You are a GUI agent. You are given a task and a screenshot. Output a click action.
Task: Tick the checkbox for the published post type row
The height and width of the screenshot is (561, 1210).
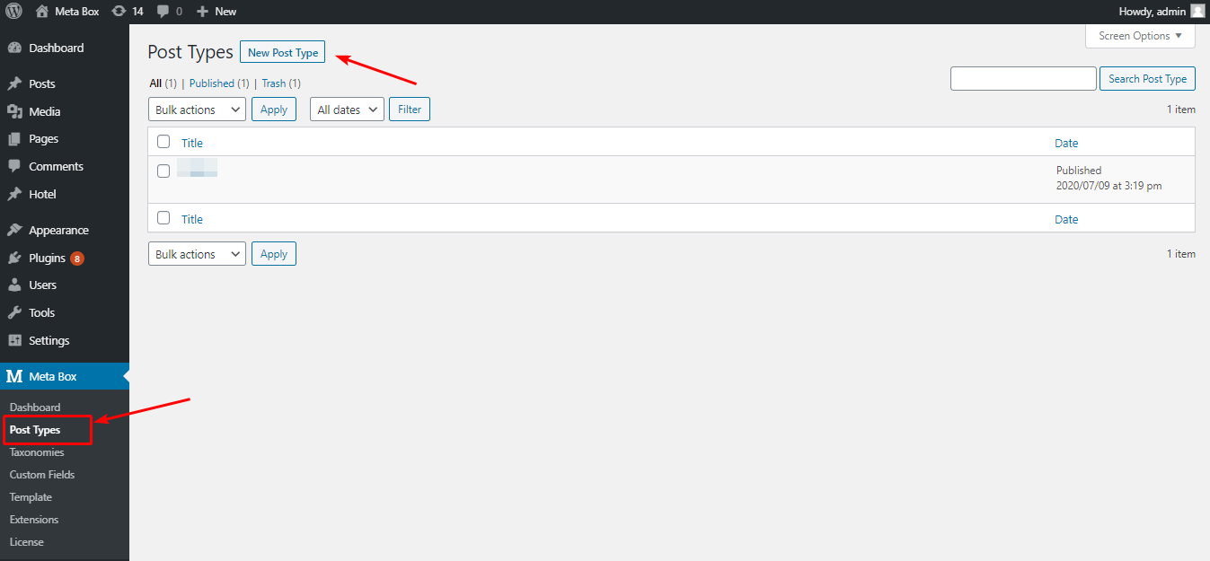click(163, 171)
